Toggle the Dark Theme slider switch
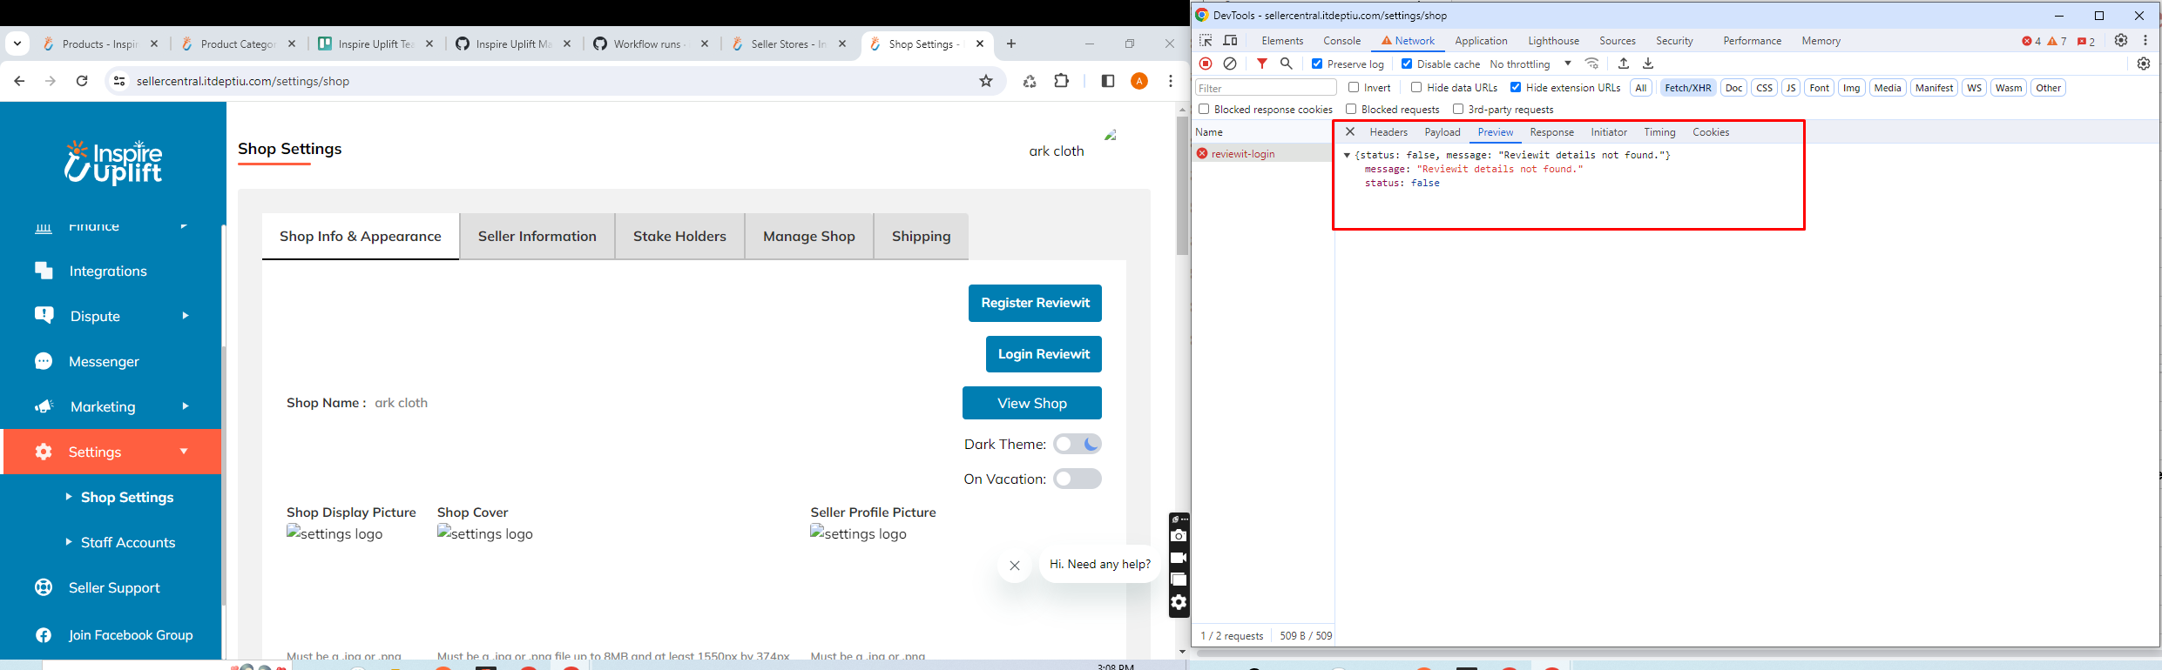 tap(1077, 444)
